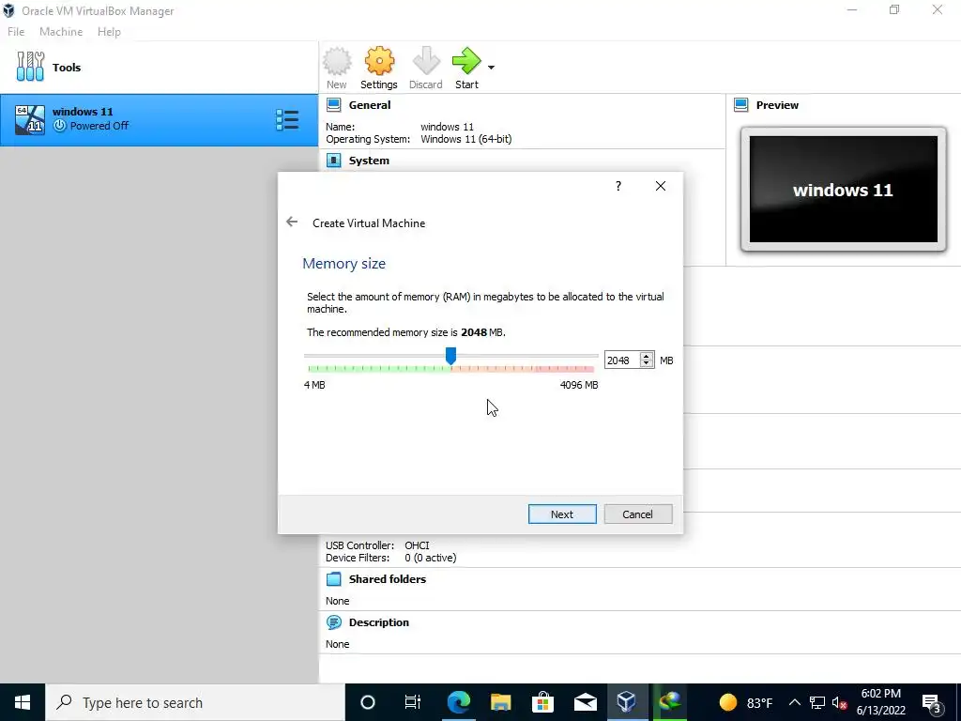Viewport: 961px width, 721px height.
Task: Click the Preview panel icon
Action: pos(741,105)
